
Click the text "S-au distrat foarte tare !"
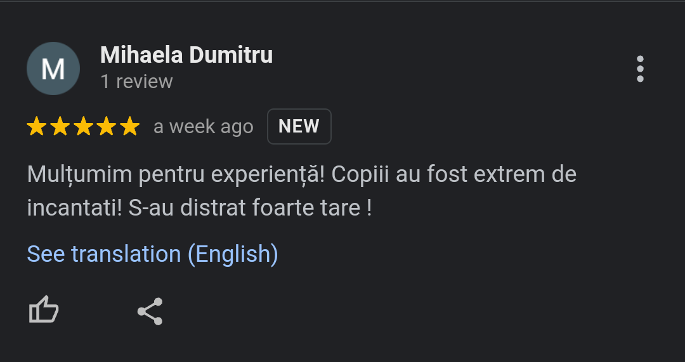[x=250, y=208]
